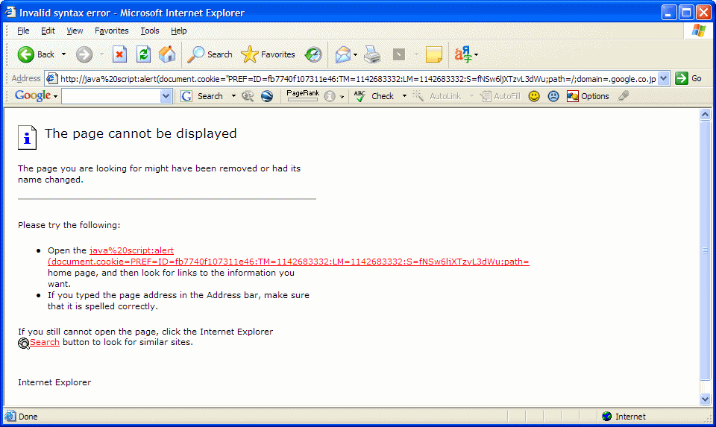
Task: Expand the Google Search options arrow
Action: click(233, 96)
